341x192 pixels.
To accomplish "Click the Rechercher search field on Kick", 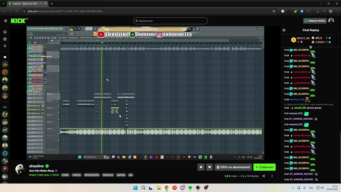I will [170, 21].
